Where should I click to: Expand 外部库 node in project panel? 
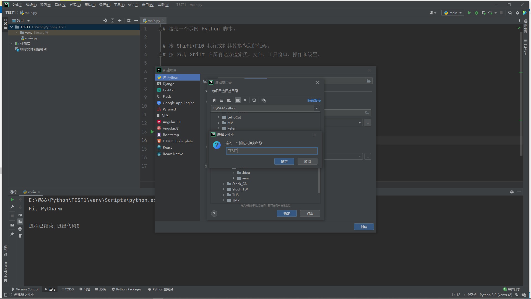pyautogui.click(x=11, y=44)
